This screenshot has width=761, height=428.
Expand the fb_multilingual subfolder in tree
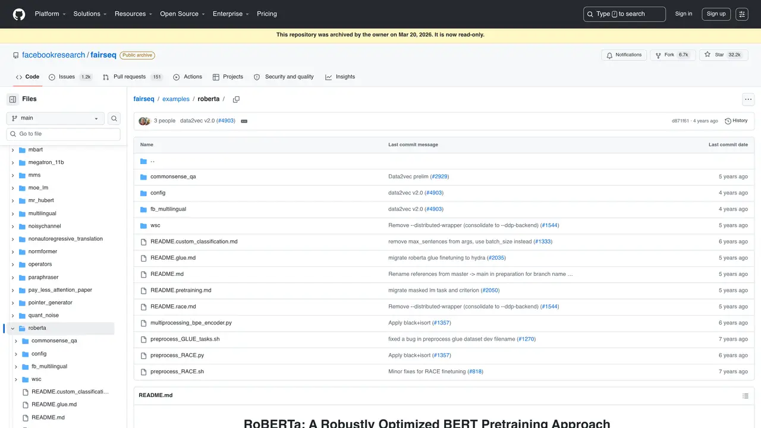16,367
